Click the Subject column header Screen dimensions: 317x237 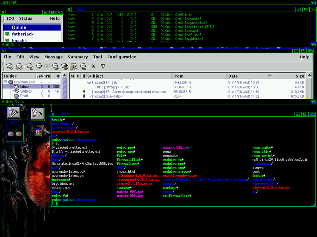click(129, 76)
